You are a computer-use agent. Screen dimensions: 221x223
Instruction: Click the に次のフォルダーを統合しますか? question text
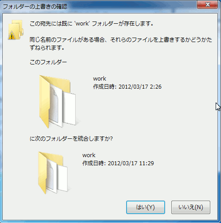pos(71,139)
